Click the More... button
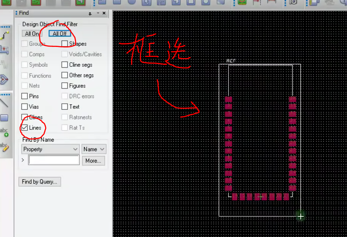This screenshot has width=347, height=237. click(x=93, y=161)
